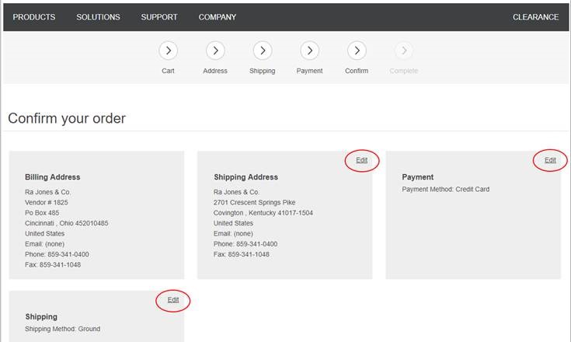Click 'Payment Method: Credit Card' text
The width and height of the screenshot is (571, 342).
(x=446, y=190)
